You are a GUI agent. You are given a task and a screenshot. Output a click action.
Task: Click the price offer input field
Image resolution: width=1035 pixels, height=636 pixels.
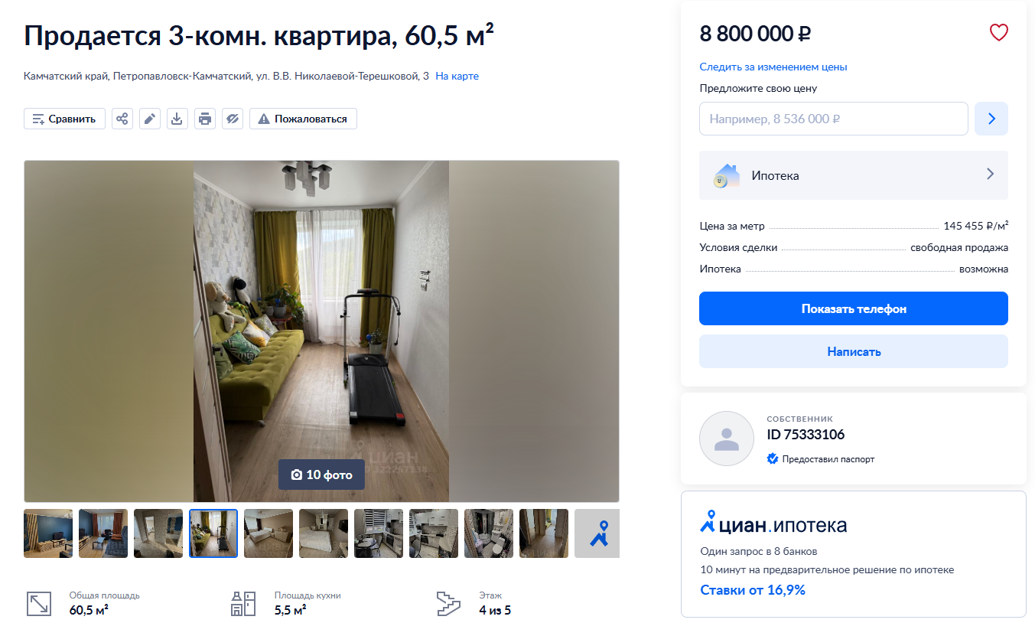[x=834, y=119]
